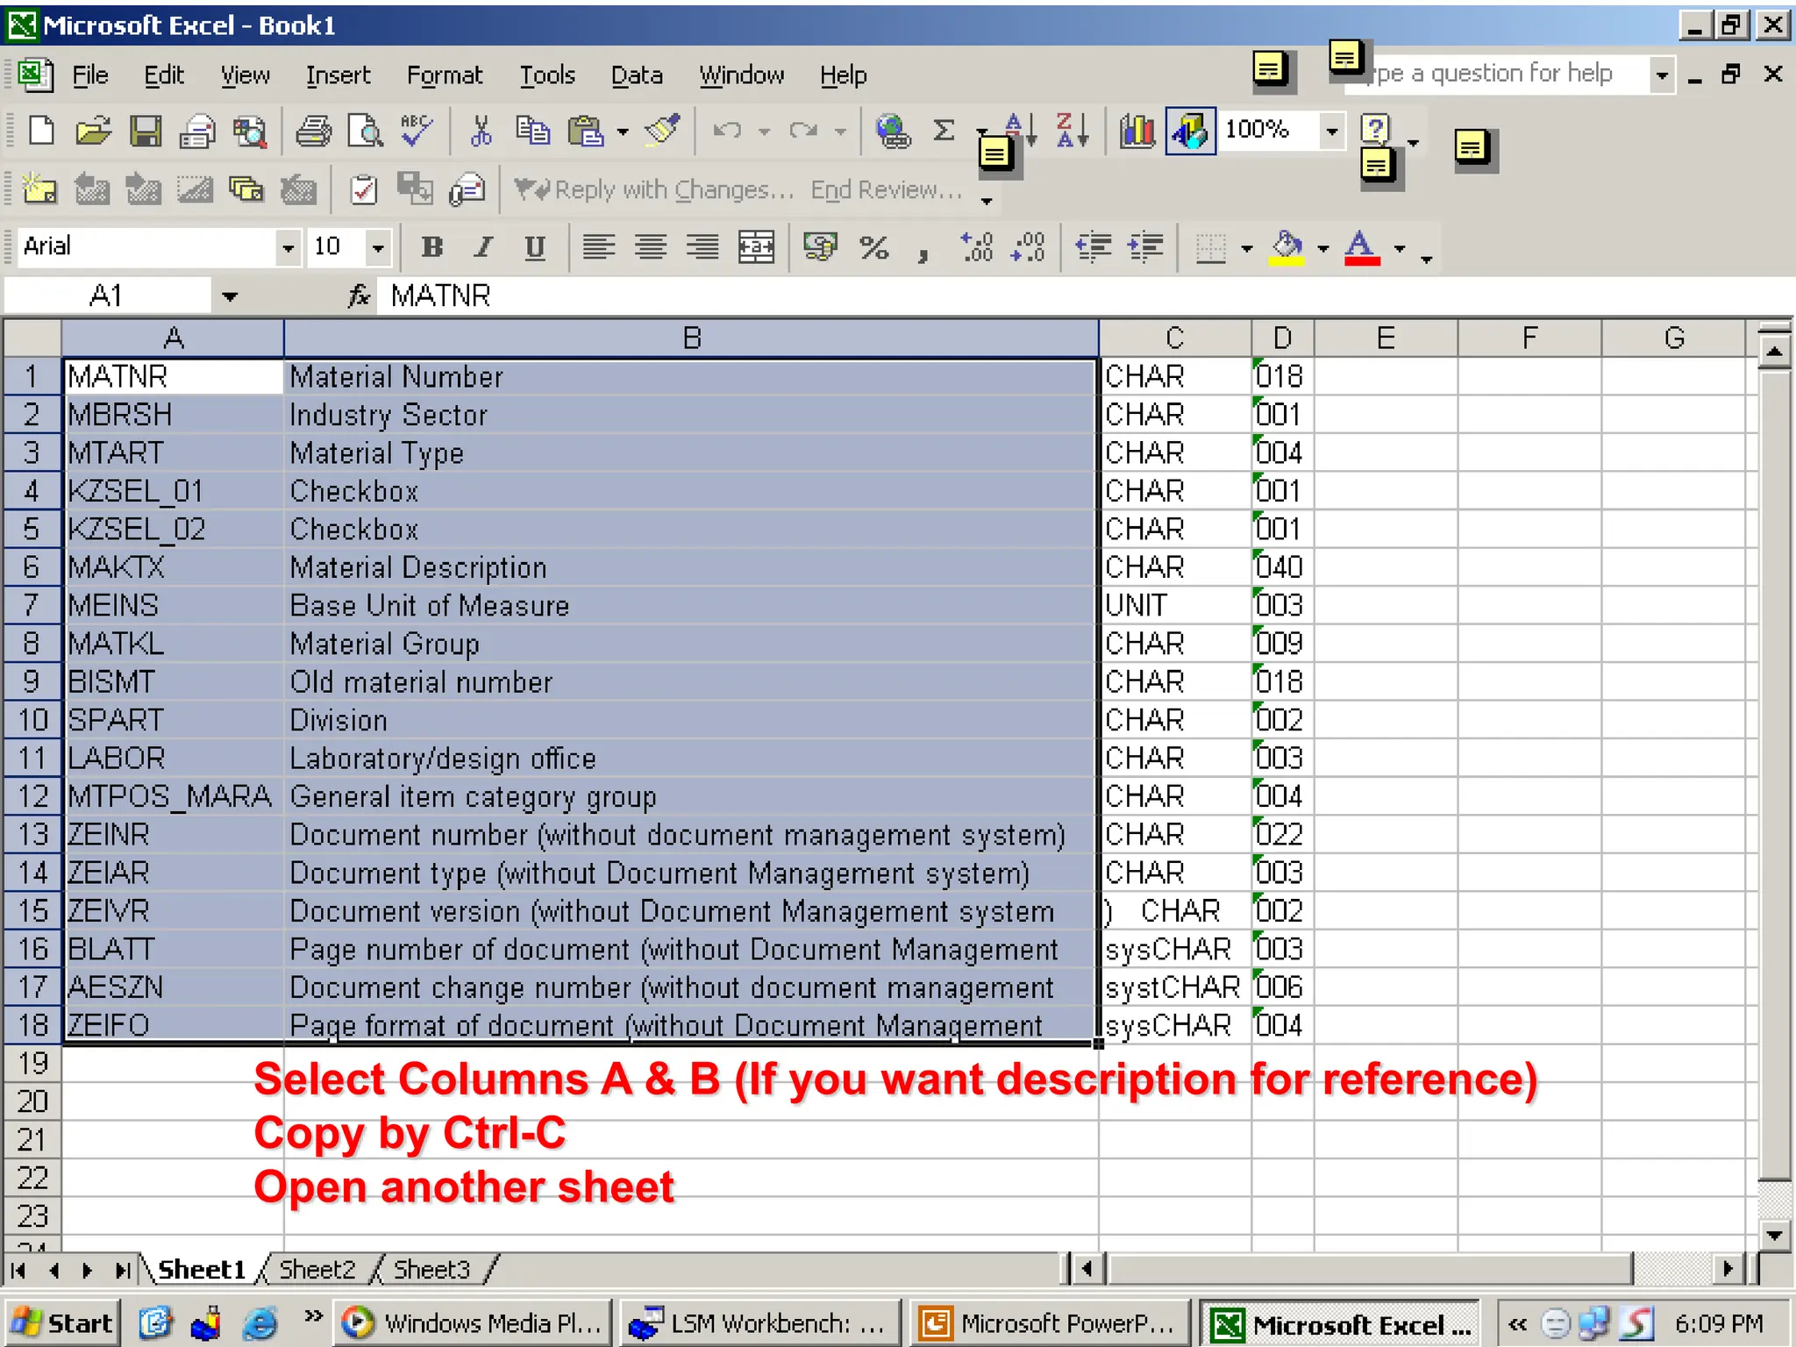The height and width of the screenshot is (1347, 1796).
Task: Click Reply with Changes button
Action: click(x=654, y=189)
